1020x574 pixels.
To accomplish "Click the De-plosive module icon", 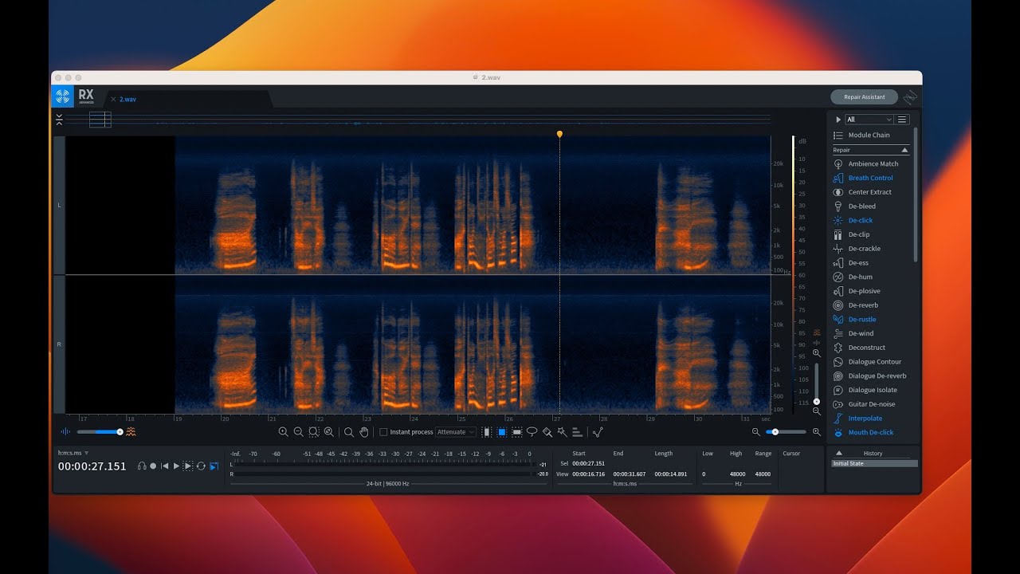I will (x=838, y=291).
